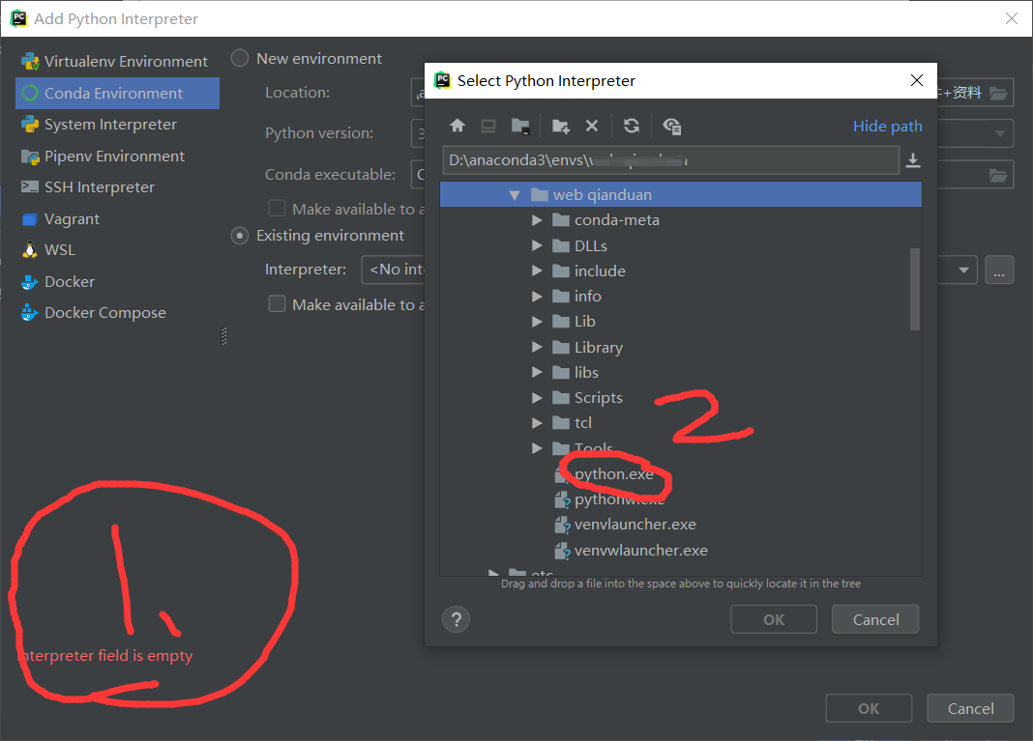This screenshot has width=1033, height=741.
Task: Select WSL in the sidebar
Action: coord(117,250)
